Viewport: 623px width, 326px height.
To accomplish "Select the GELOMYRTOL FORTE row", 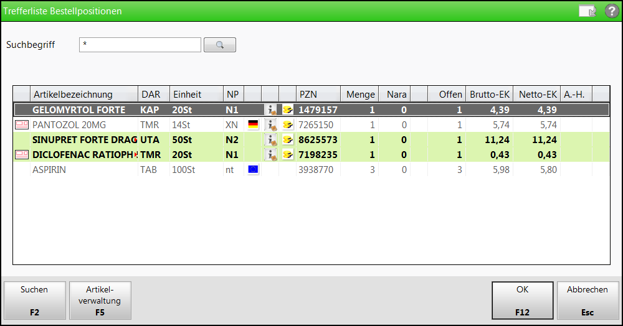I will tap(311, 109).
